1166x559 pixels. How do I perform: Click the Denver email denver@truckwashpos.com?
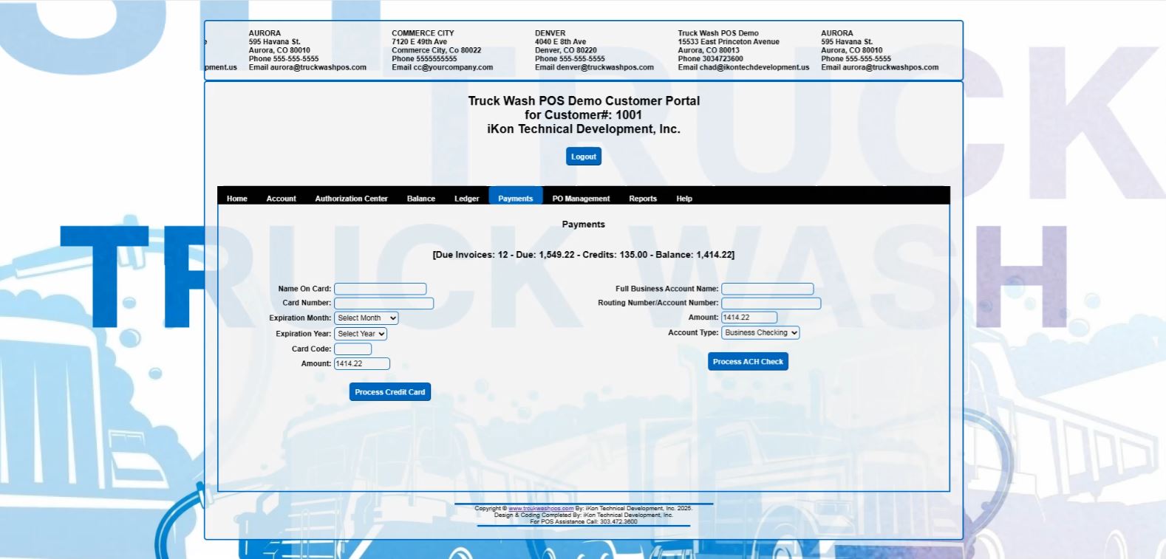click(605, 67)
